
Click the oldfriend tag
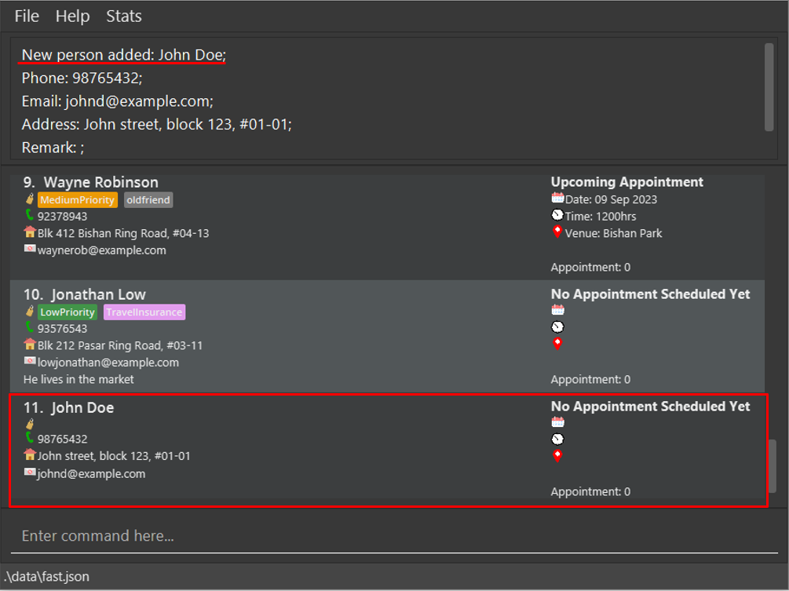click(148, 200)
